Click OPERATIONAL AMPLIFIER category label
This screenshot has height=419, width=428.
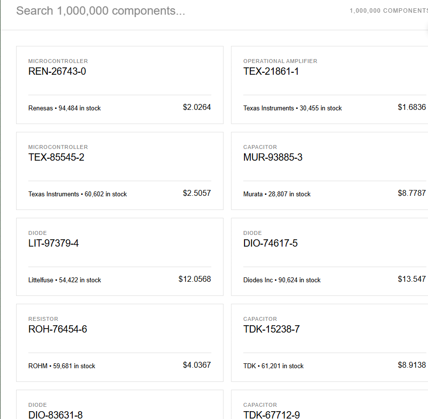280,61
